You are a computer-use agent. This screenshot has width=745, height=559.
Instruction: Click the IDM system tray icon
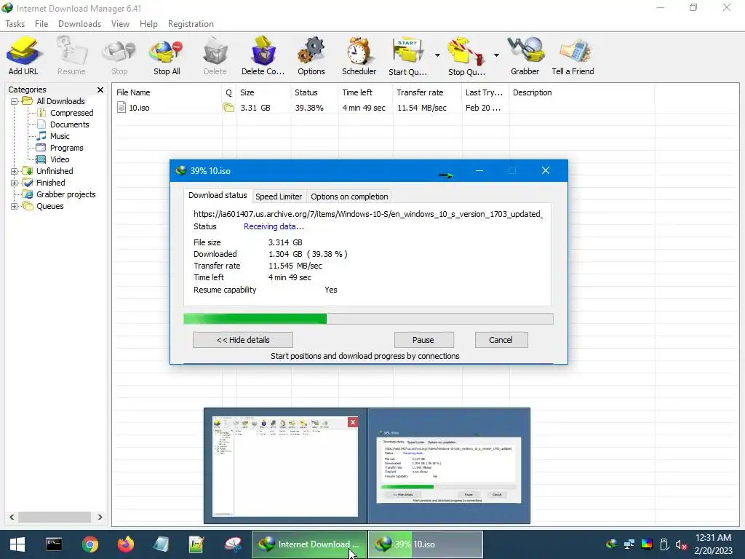tap(612, 544)
